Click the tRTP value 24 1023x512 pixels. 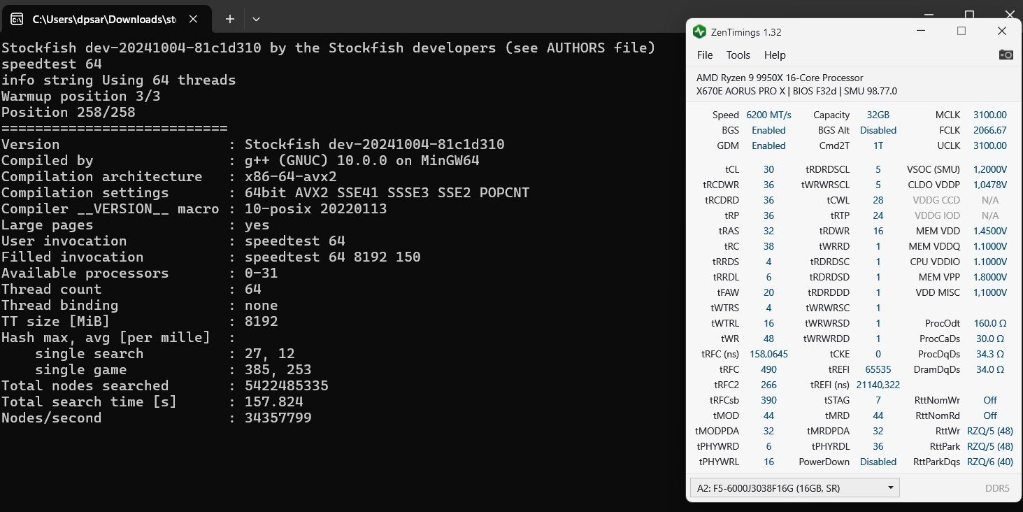click(878, 215)
